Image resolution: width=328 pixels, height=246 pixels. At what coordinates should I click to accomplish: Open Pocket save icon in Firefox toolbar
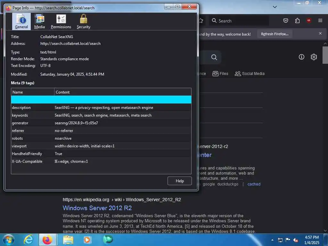pos(285,20)
